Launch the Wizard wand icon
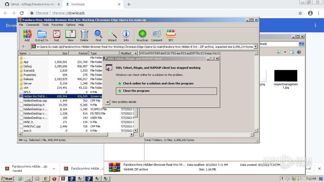Image resolution: width=324 pixels, height=182 pixels. [112, 36]
